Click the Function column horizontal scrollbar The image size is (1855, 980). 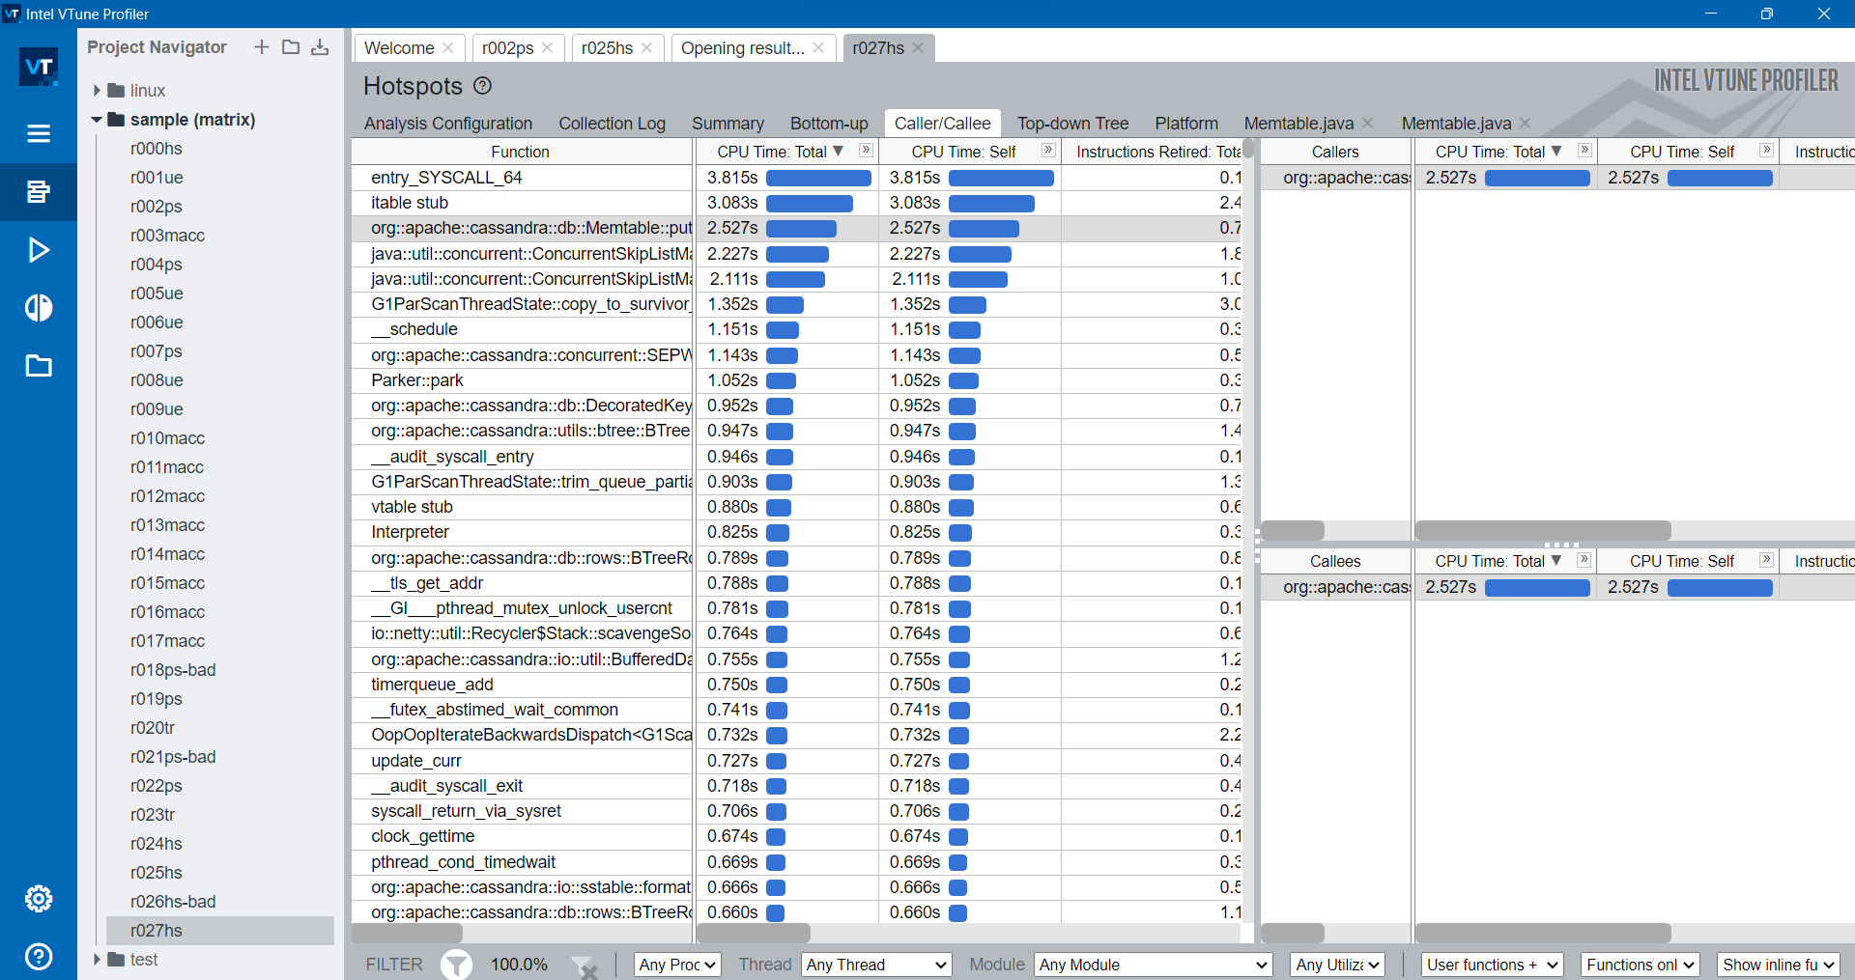[x=407, y=933]
